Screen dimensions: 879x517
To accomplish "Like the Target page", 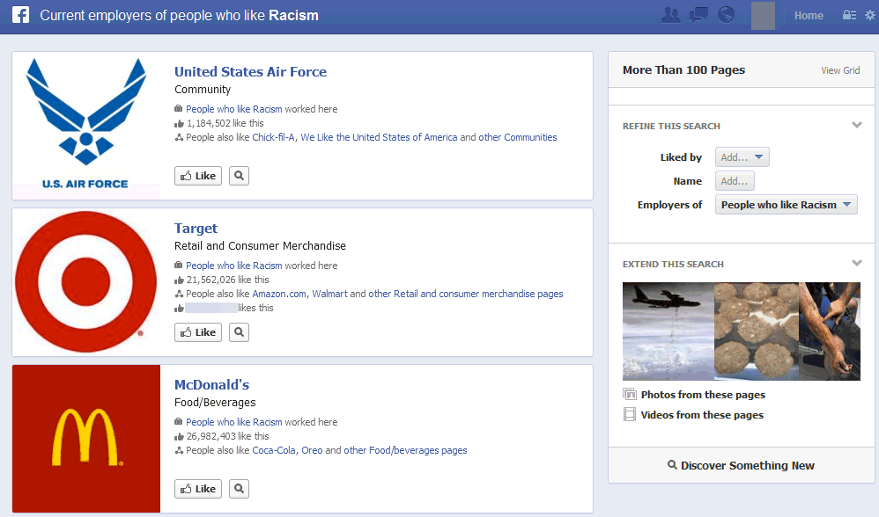I will (x=198, y=332).
